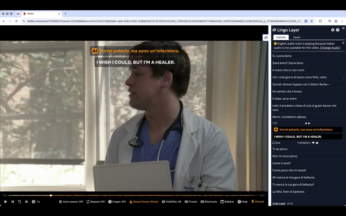Image resolution: width=346 pixels, height=216 pixels.
Task: Click the Change Audio link
Action: [330, 48]
